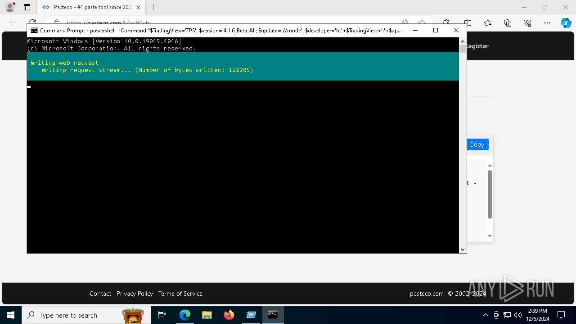This screenshot has height=324, width=576.
Task: Open the Extensions puzzle icon
Action: [x=445, y=22]
